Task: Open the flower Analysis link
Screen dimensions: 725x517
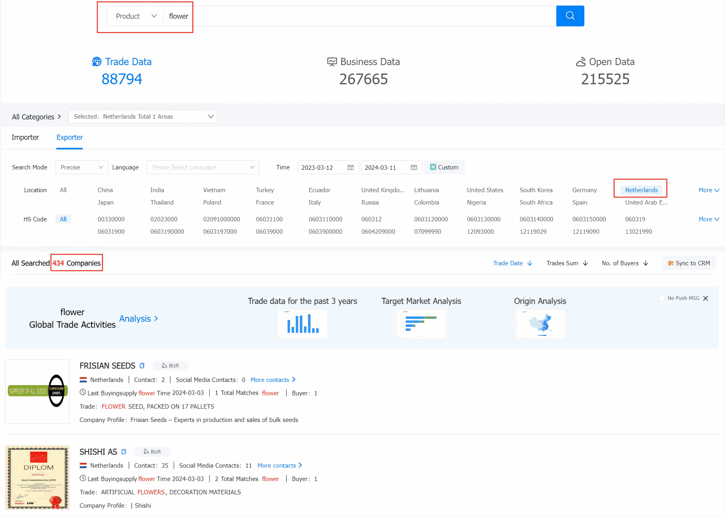Action: click(x=139, y=319)
